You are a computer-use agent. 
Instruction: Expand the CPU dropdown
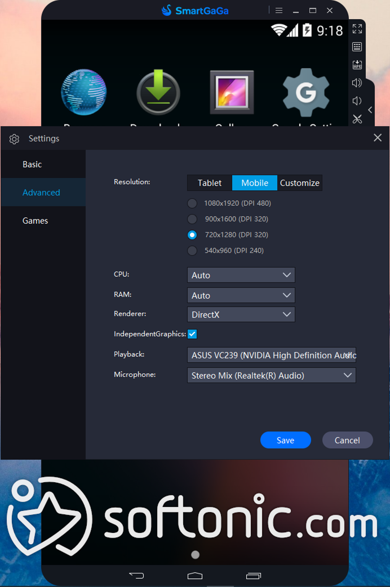tap(241, 275)
